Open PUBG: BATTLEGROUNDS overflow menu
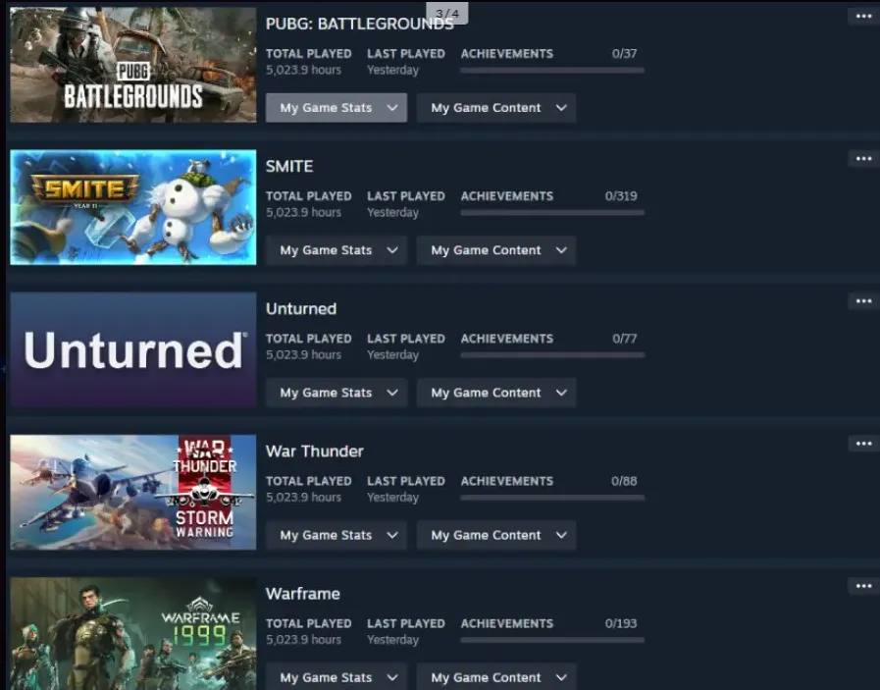880x690 pixels. [863, 15]
